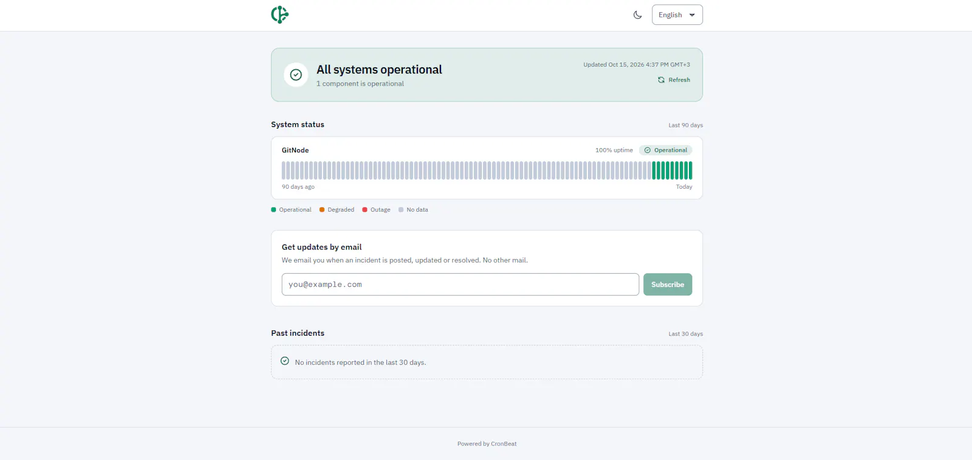Viewport: 972px width, 460px height.
Task: Click the green CronBeat logo in header
Action: 279,15
